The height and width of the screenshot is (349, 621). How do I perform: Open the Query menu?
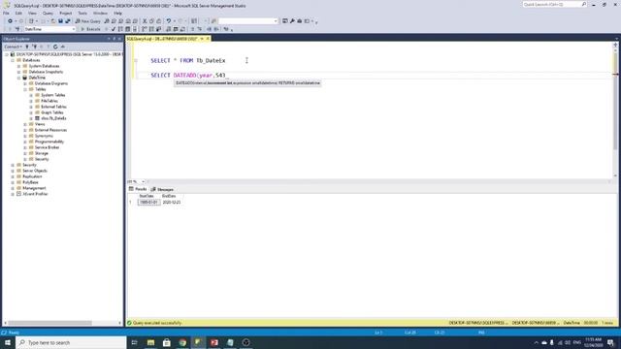[x=48, y=13]
